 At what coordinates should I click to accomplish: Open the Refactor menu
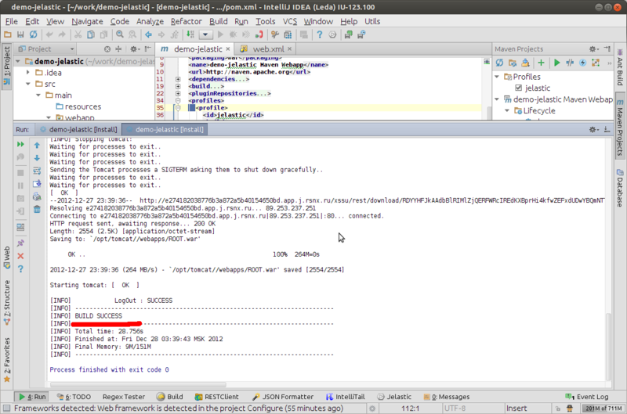point(186,22)
